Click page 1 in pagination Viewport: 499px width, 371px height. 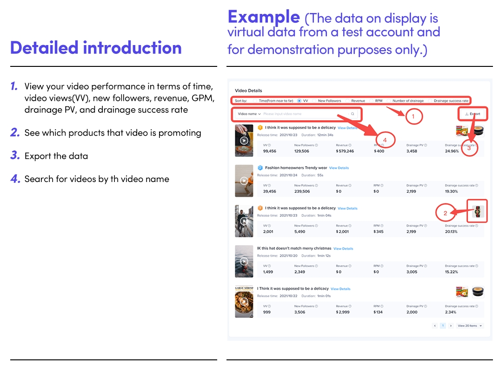point(443,326)
